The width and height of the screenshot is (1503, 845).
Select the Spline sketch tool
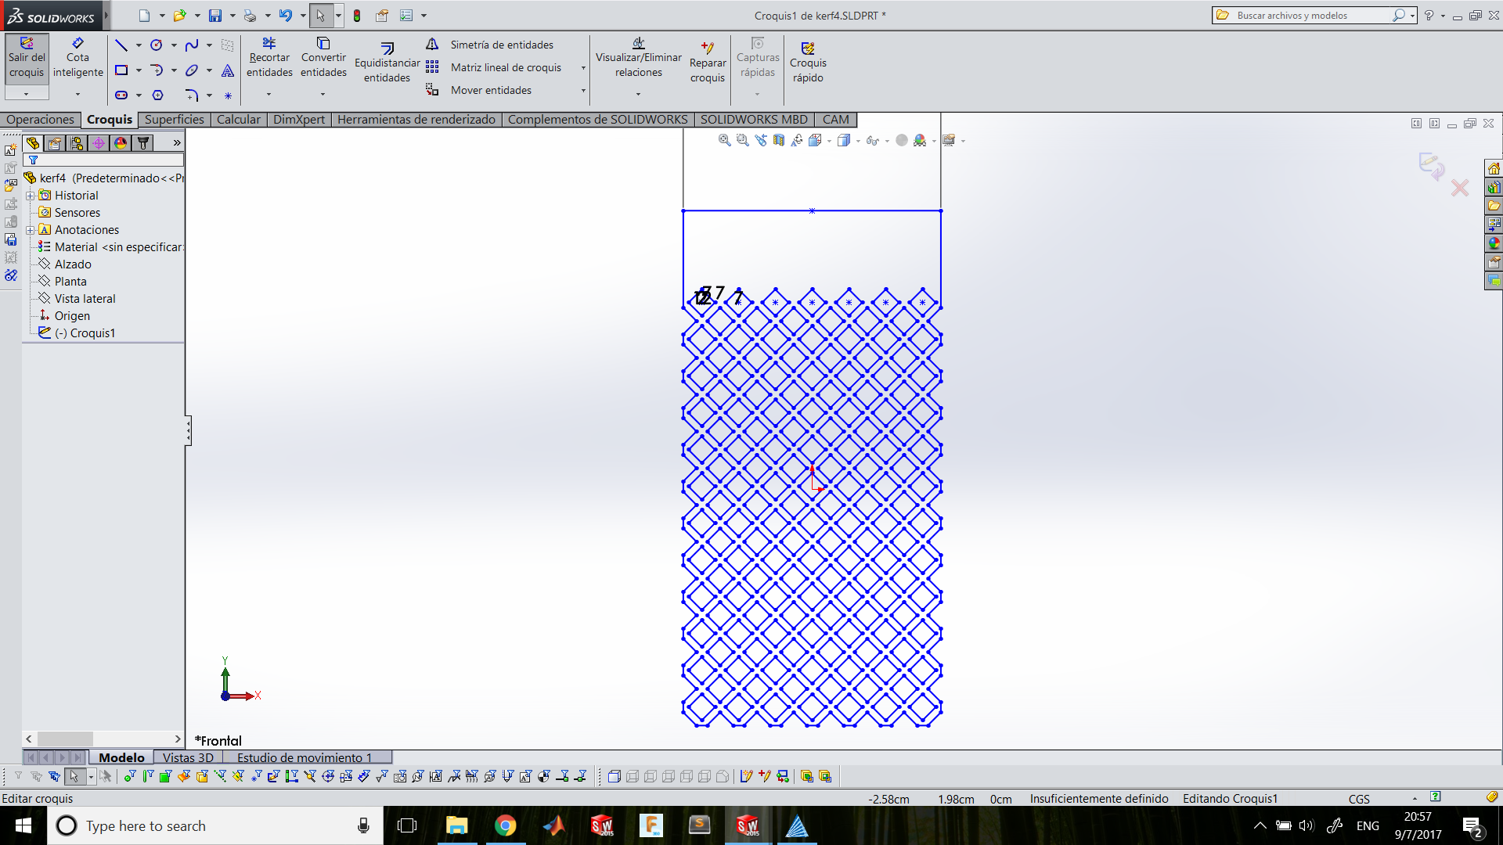(x=192, y=45)
